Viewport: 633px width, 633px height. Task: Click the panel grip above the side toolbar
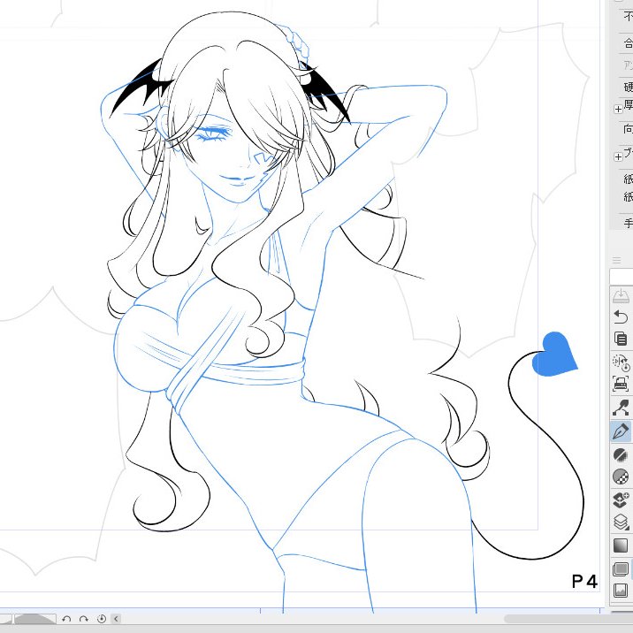pyautogui.click(x=616, y=261)
